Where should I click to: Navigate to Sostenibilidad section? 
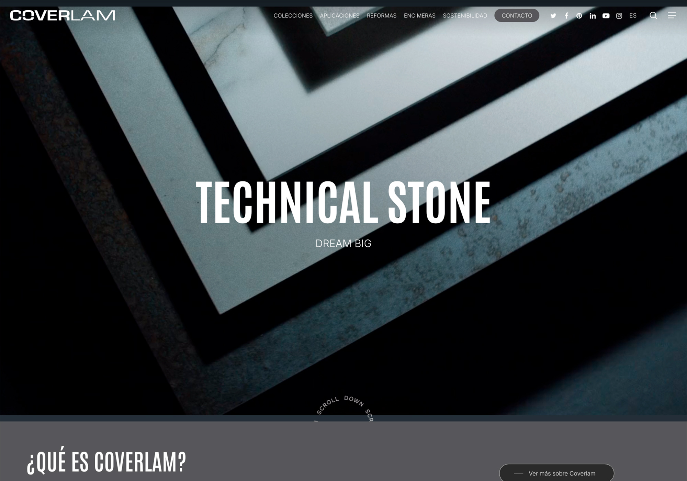(x=465, y=15)
